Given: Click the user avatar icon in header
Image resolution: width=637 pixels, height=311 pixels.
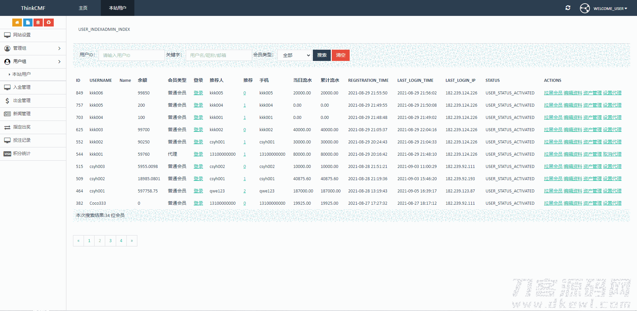Looking at the screenshot, I should pos(585,8).
